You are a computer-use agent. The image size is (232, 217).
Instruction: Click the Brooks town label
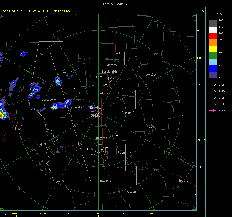[x=183, y=181]
